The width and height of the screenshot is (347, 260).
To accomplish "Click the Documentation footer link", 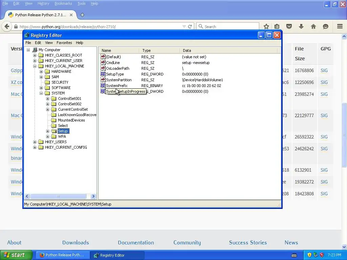I will tap(136, 242).
